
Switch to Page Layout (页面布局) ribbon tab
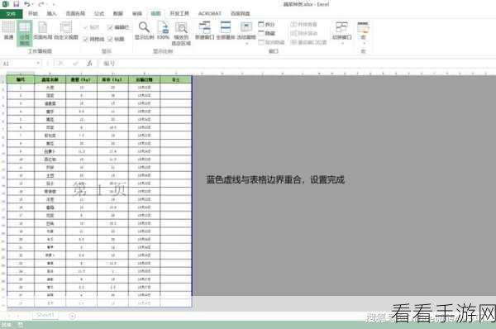pos(75,13)
